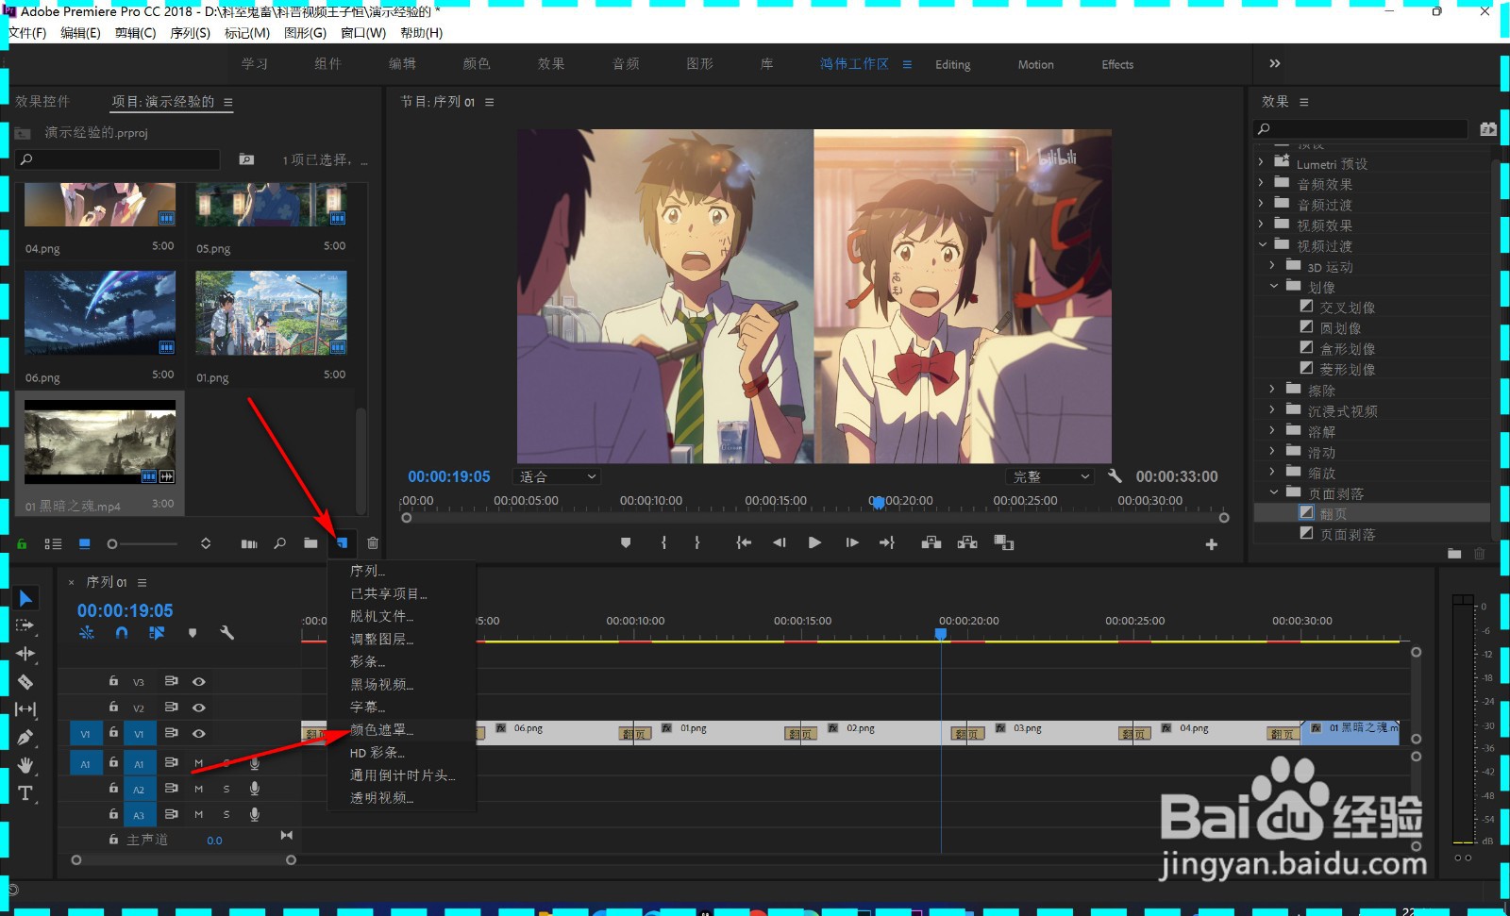1510x916 pixels.
Task: Mark Out point in program monitor
Action: point(697,542)
